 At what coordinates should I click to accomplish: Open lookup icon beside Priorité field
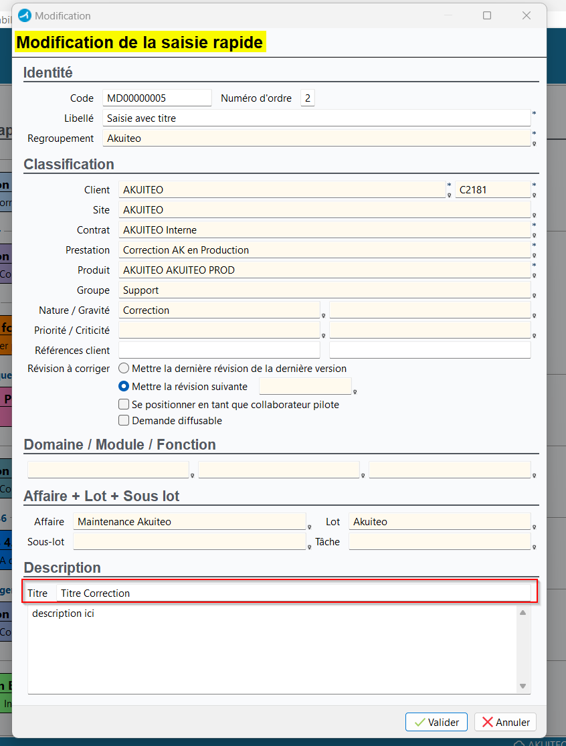point(323,335)
